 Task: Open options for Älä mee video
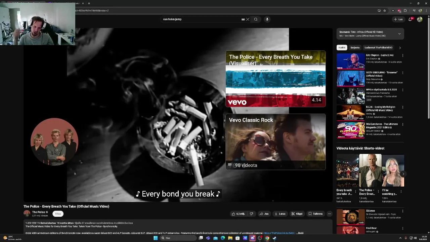coord(402,211)
